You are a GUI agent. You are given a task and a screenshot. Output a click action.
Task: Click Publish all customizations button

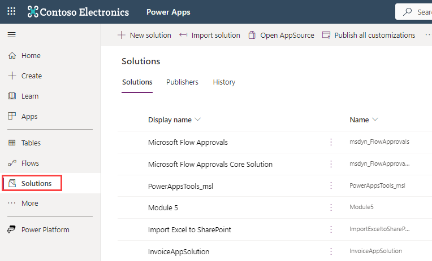pyautogui.click(x=369, y=35)
